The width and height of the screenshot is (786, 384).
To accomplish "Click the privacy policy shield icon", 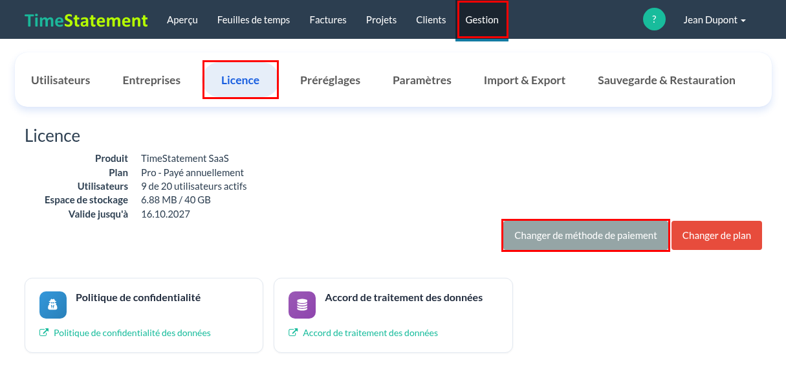I will click(x=53, y=305).
